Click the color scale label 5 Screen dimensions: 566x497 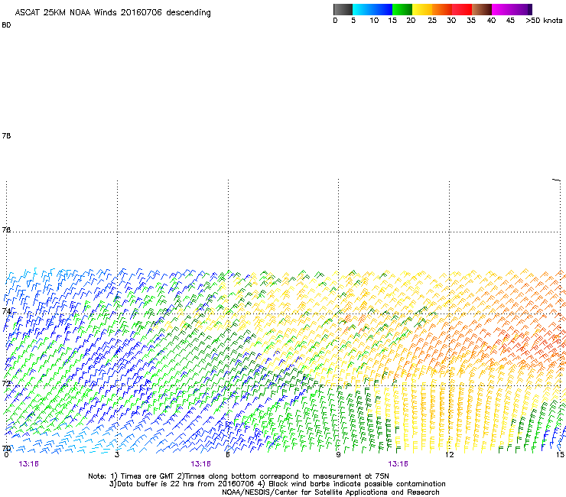click(x=353, y=21)
